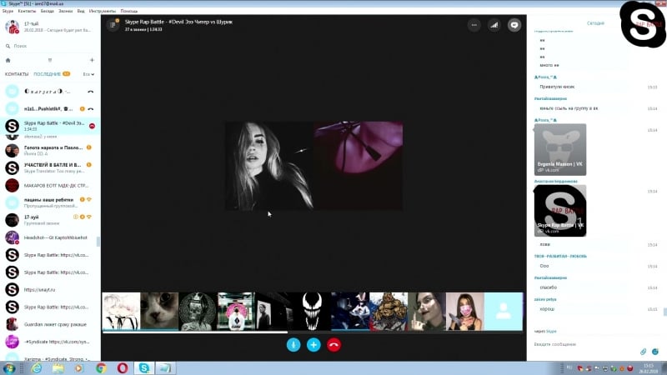Select the blank light-blue avatar participant
This screenshot has height=375, width=667.
(504, 311)
